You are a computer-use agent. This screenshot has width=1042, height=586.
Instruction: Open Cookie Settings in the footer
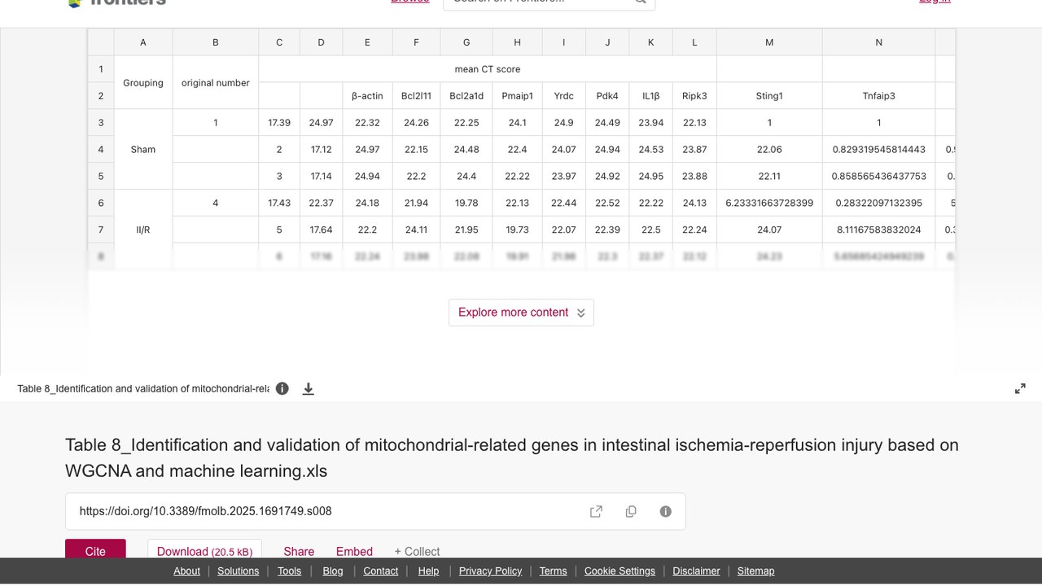(x=620, y=571)
